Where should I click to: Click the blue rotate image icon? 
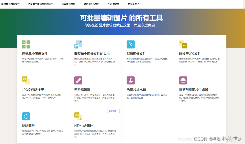pos(26,116)
